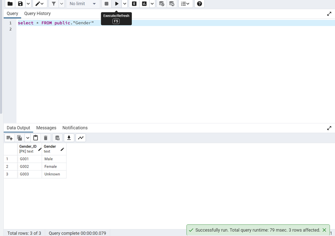Click the G002 cell
Image resolution: width=335 pixels, height=236 pixels.
(x=30, y=167)
